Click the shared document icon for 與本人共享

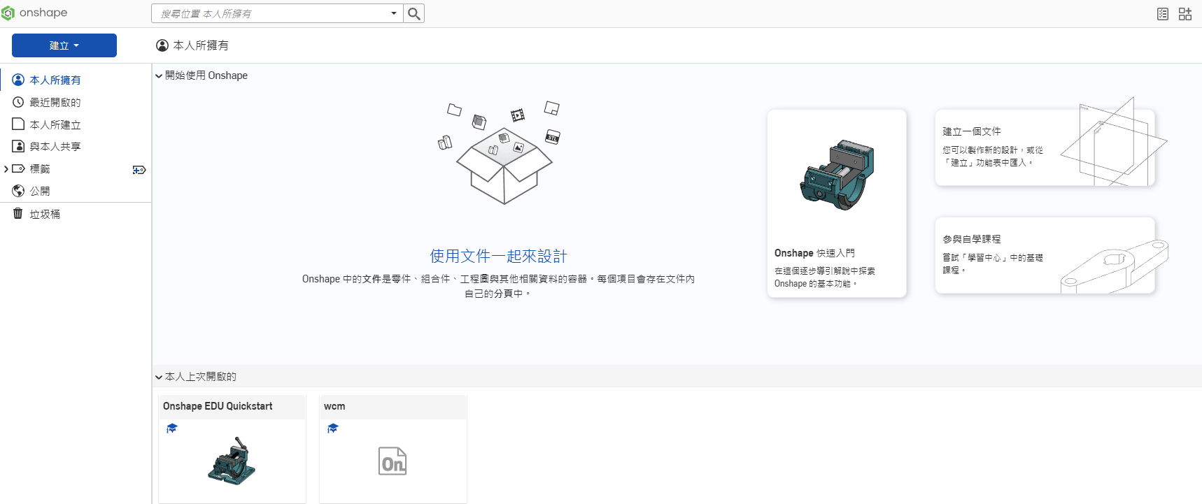18,146
